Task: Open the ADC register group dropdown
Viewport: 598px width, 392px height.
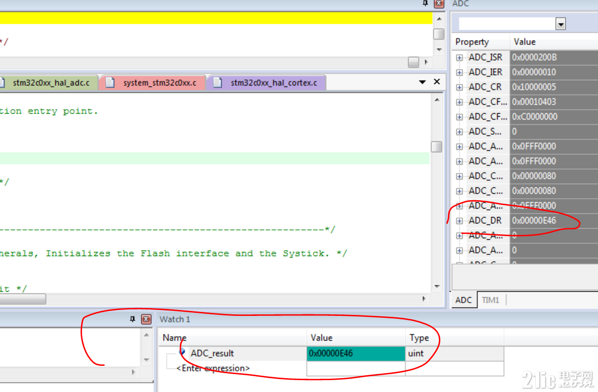Action: pyautogui.click(x=560, y=24)
